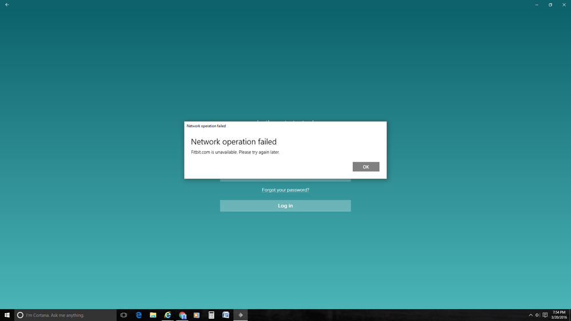Open File Explorer from the taskbar

(x=153, y=315)
